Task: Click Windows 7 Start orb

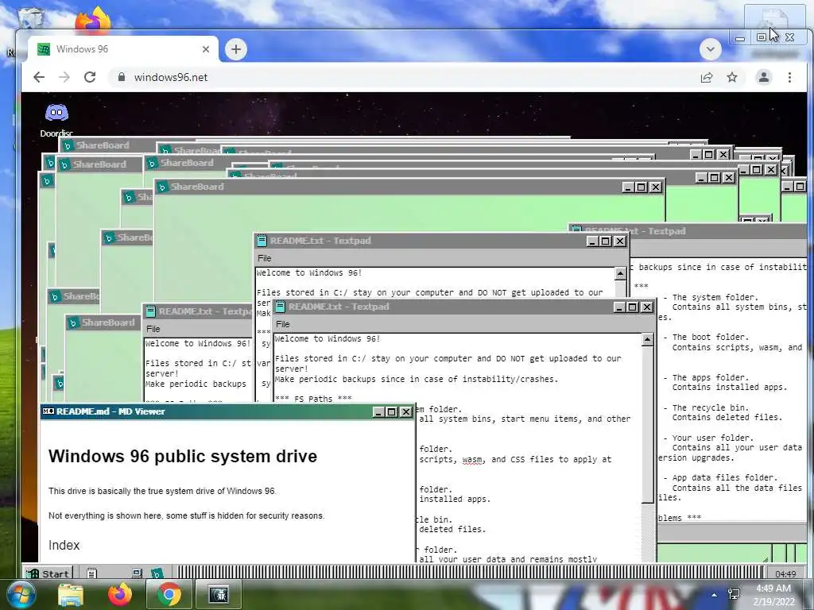Action: click(20, 594)
